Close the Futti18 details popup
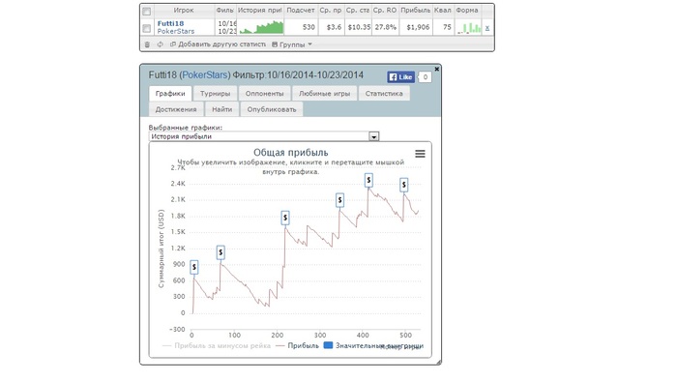 437,69
